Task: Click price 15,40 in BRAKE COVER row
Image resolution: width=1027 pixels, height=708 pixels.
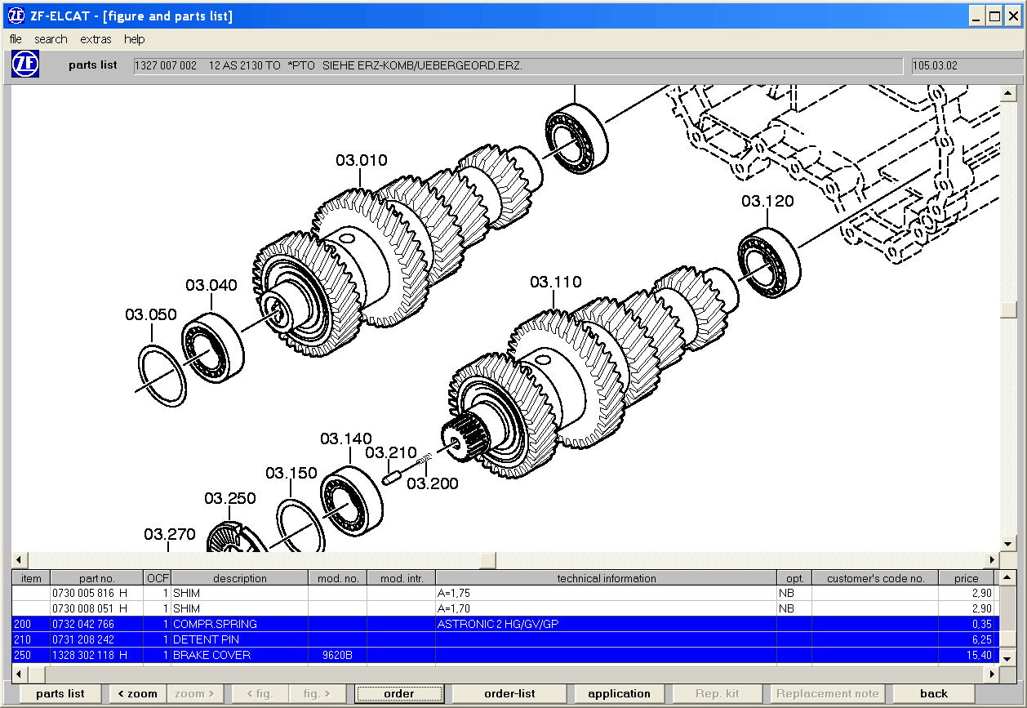Action: (979, 655)
